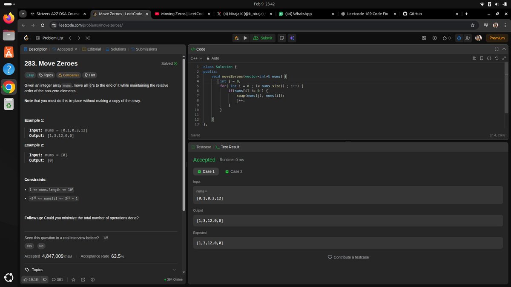
Task: Toggle the Auto lock indicator in editor
Action: 212,58
